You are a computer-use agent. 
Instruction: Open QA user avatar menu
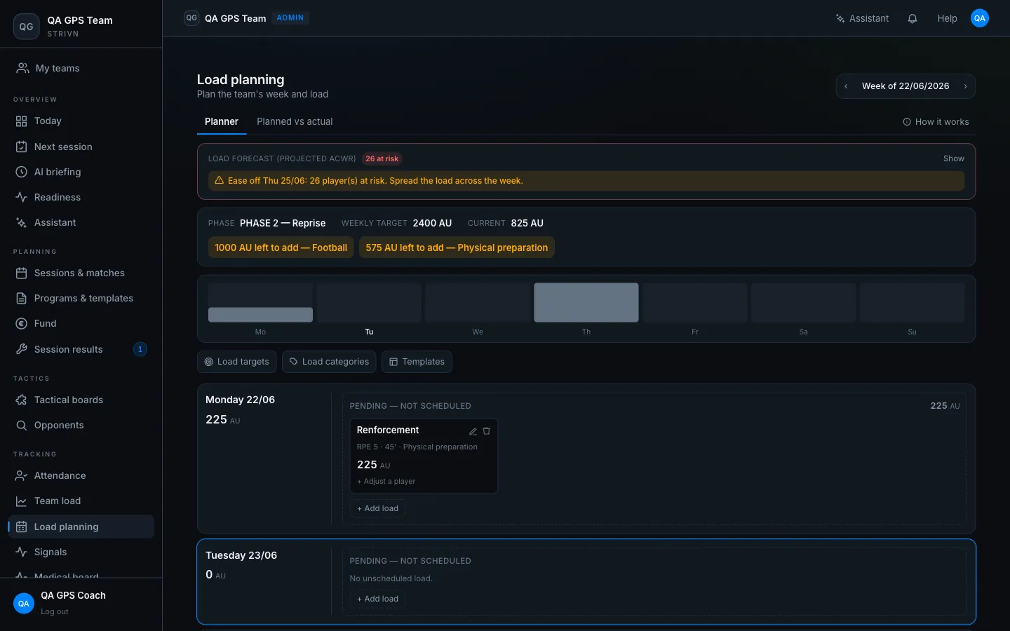980,18
